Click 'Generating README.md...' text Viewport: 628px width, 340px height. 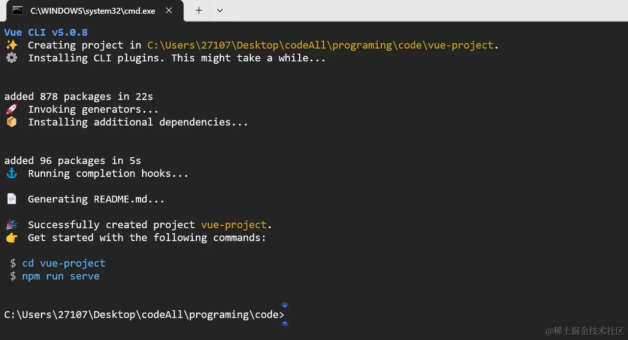(96, 199)
